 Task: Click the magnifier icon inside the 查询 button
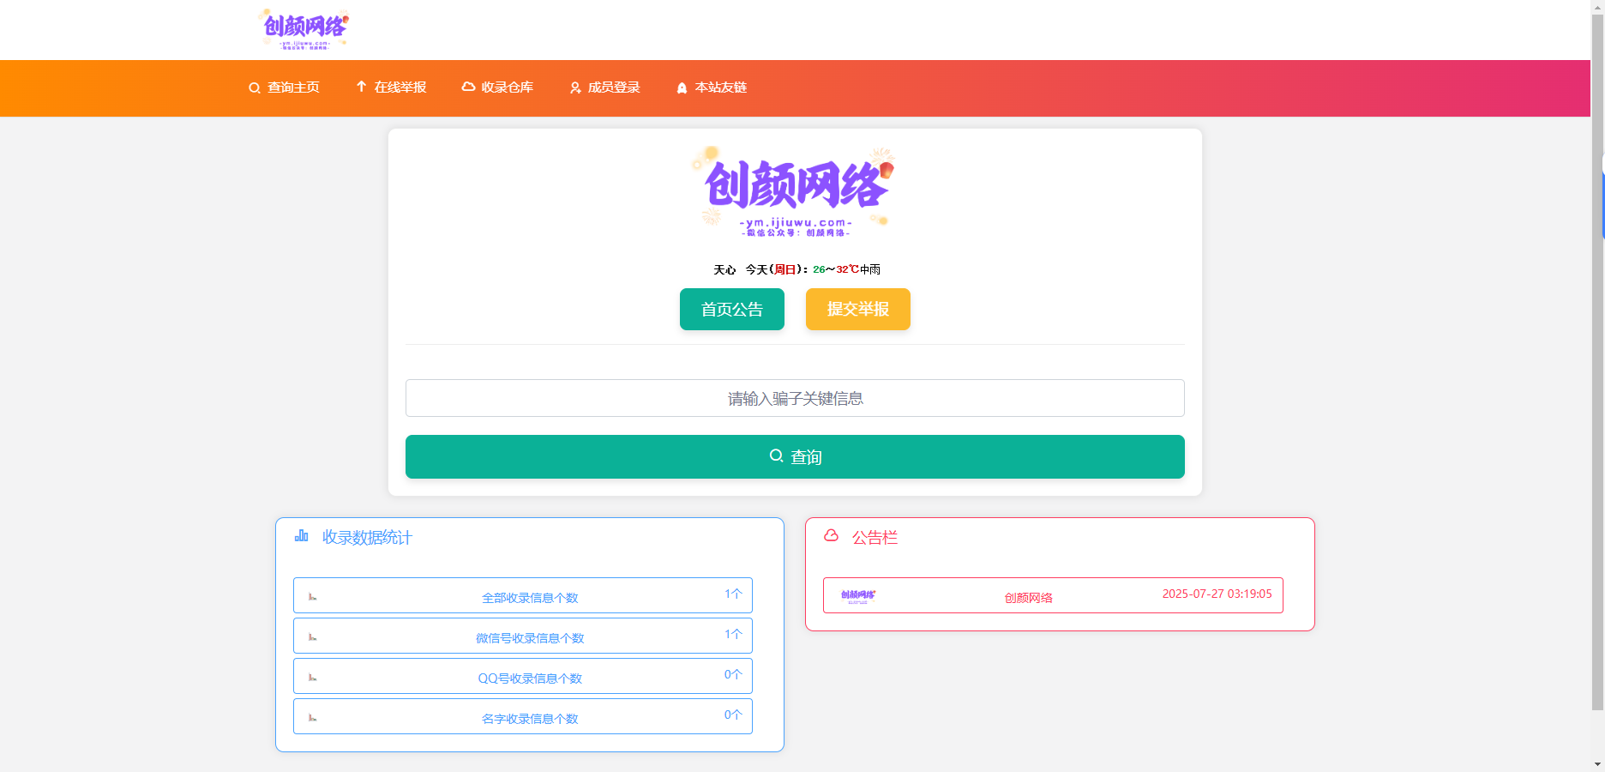pos(775,456)
